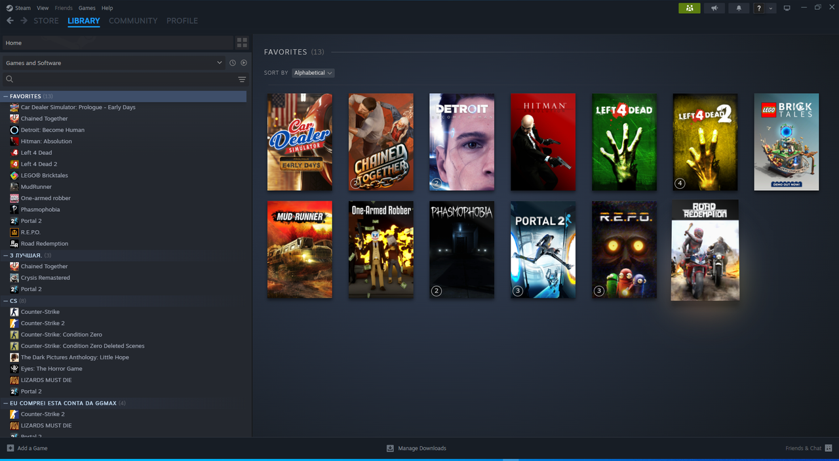Open the help question mark button
The image size is (839, 461).
(x=759, y=8)
